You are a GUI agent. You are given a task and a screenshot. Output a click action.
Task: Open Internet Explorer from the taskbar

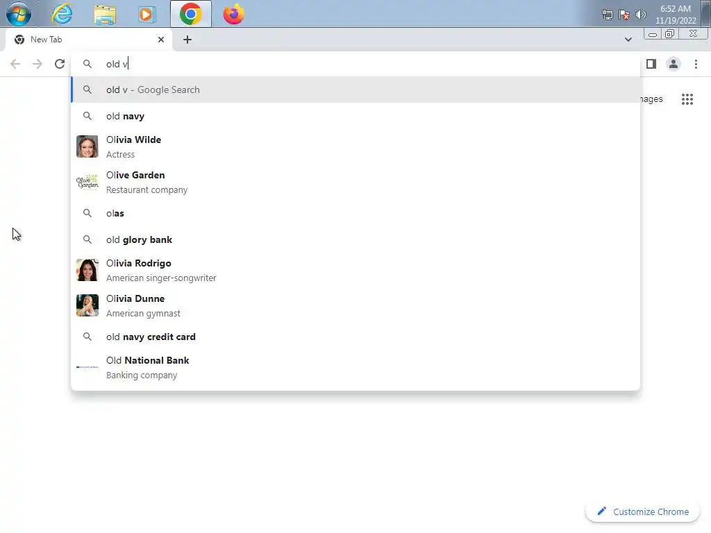click(x=62, y=14)
